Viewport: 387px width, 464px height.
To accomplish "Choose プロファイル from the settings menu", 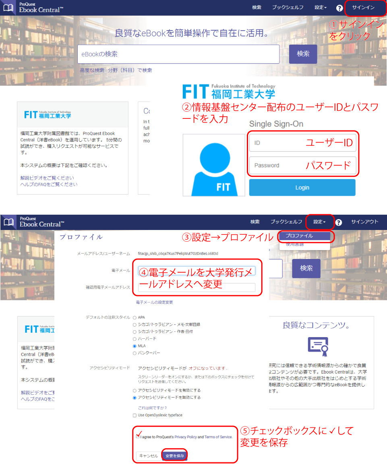I will (304, 236).
